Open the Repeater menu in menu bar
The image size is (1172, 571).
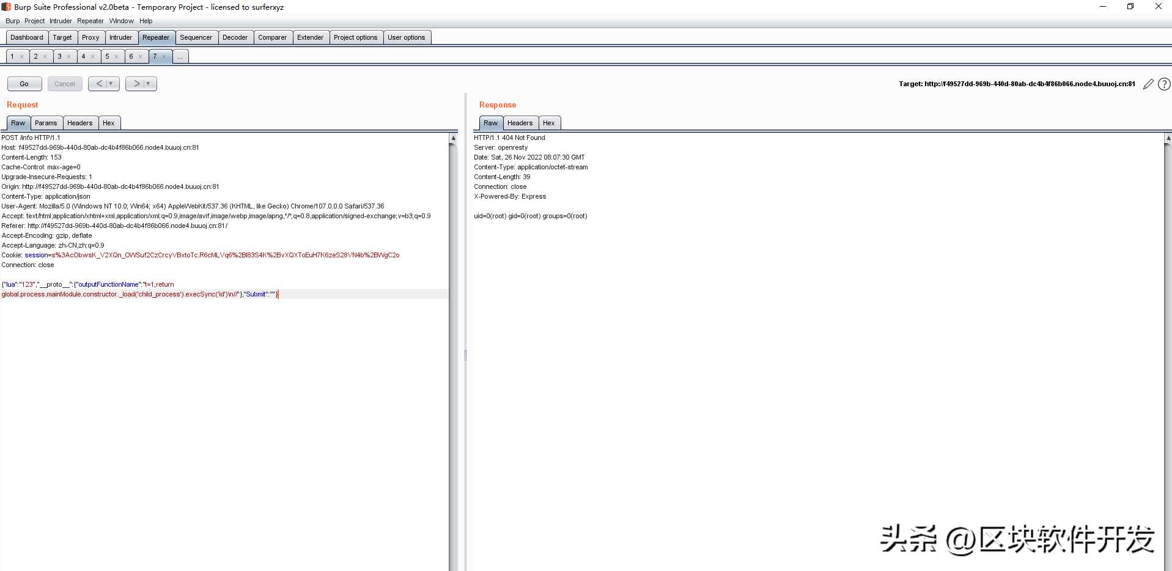pyautogui.click(x=90, y=21)
